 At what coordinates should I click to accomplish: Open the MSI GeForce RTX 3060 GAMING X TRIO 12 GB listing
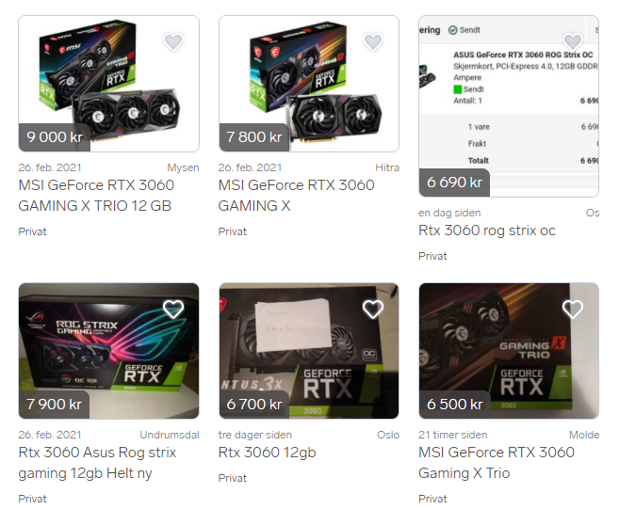click(x=96, y=196)
